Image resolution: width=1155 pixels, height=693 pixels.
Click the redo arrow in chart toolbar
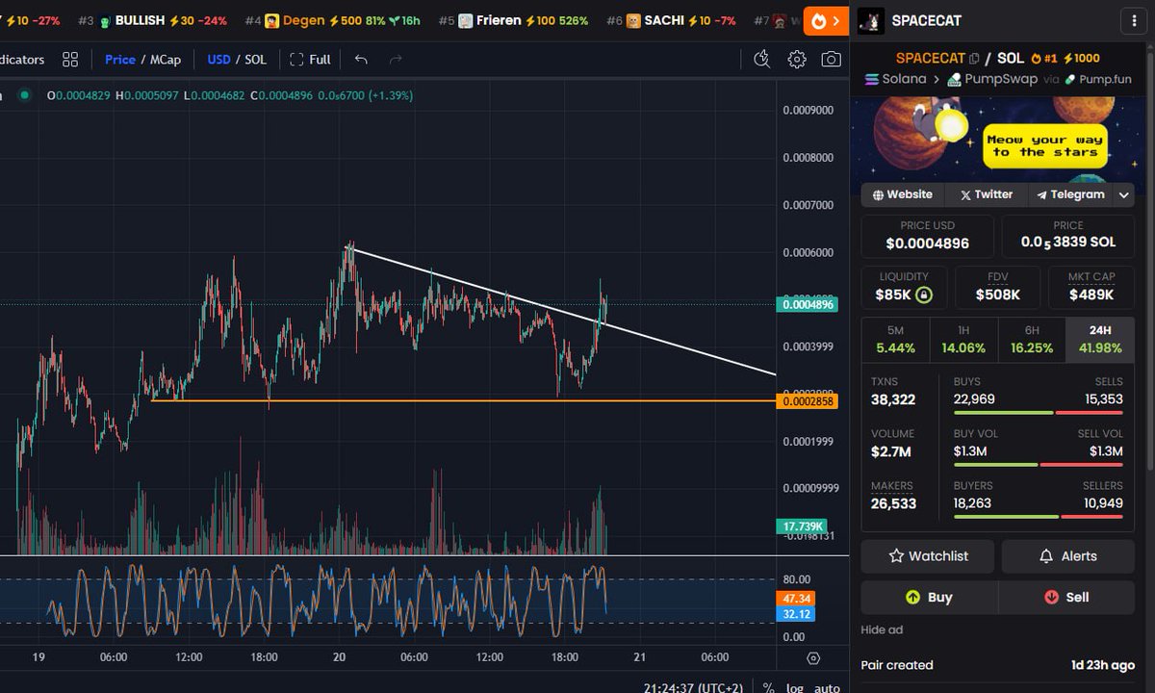(396, 60)
